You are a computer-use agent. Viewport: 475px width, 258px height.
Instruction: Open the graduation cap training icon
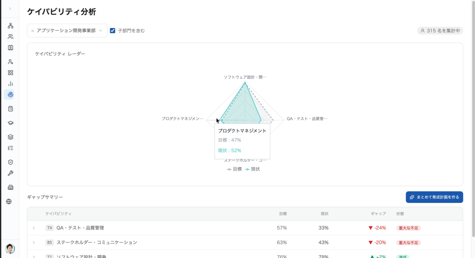coord(10,123)
